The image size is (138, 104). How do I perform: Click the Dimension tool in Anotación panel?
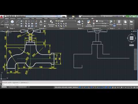click(x=45, y=21)
